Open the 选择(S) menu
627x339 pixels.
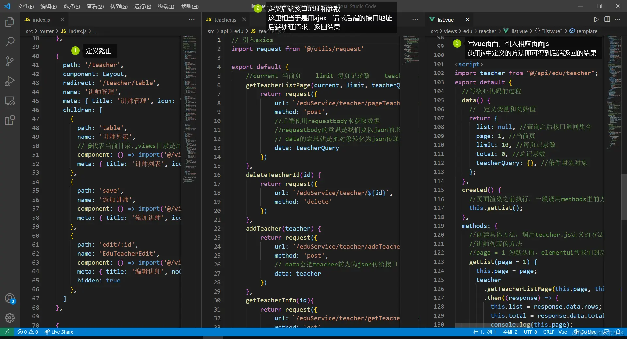72,7
